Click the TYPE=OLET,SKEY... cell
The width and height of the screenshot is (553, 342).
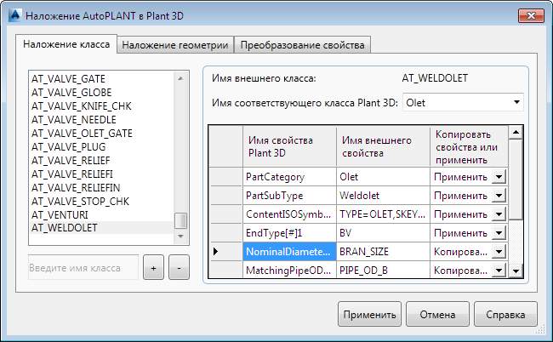(383, 214)
